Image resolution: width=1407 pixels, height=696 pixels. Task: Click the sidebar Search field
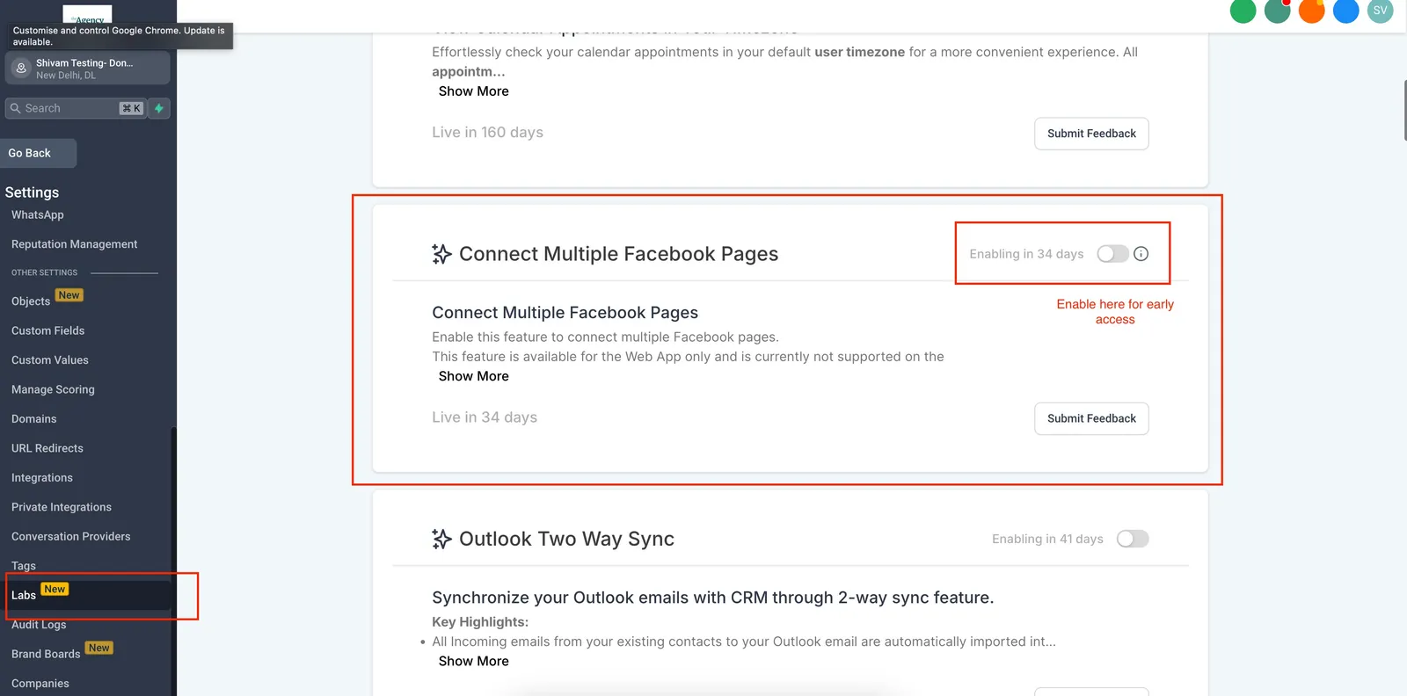[75, 108]
